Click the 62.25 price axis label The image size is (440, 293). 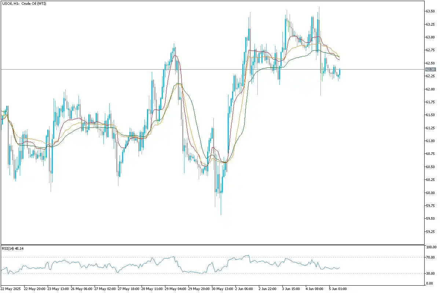[x=430, y=76]
